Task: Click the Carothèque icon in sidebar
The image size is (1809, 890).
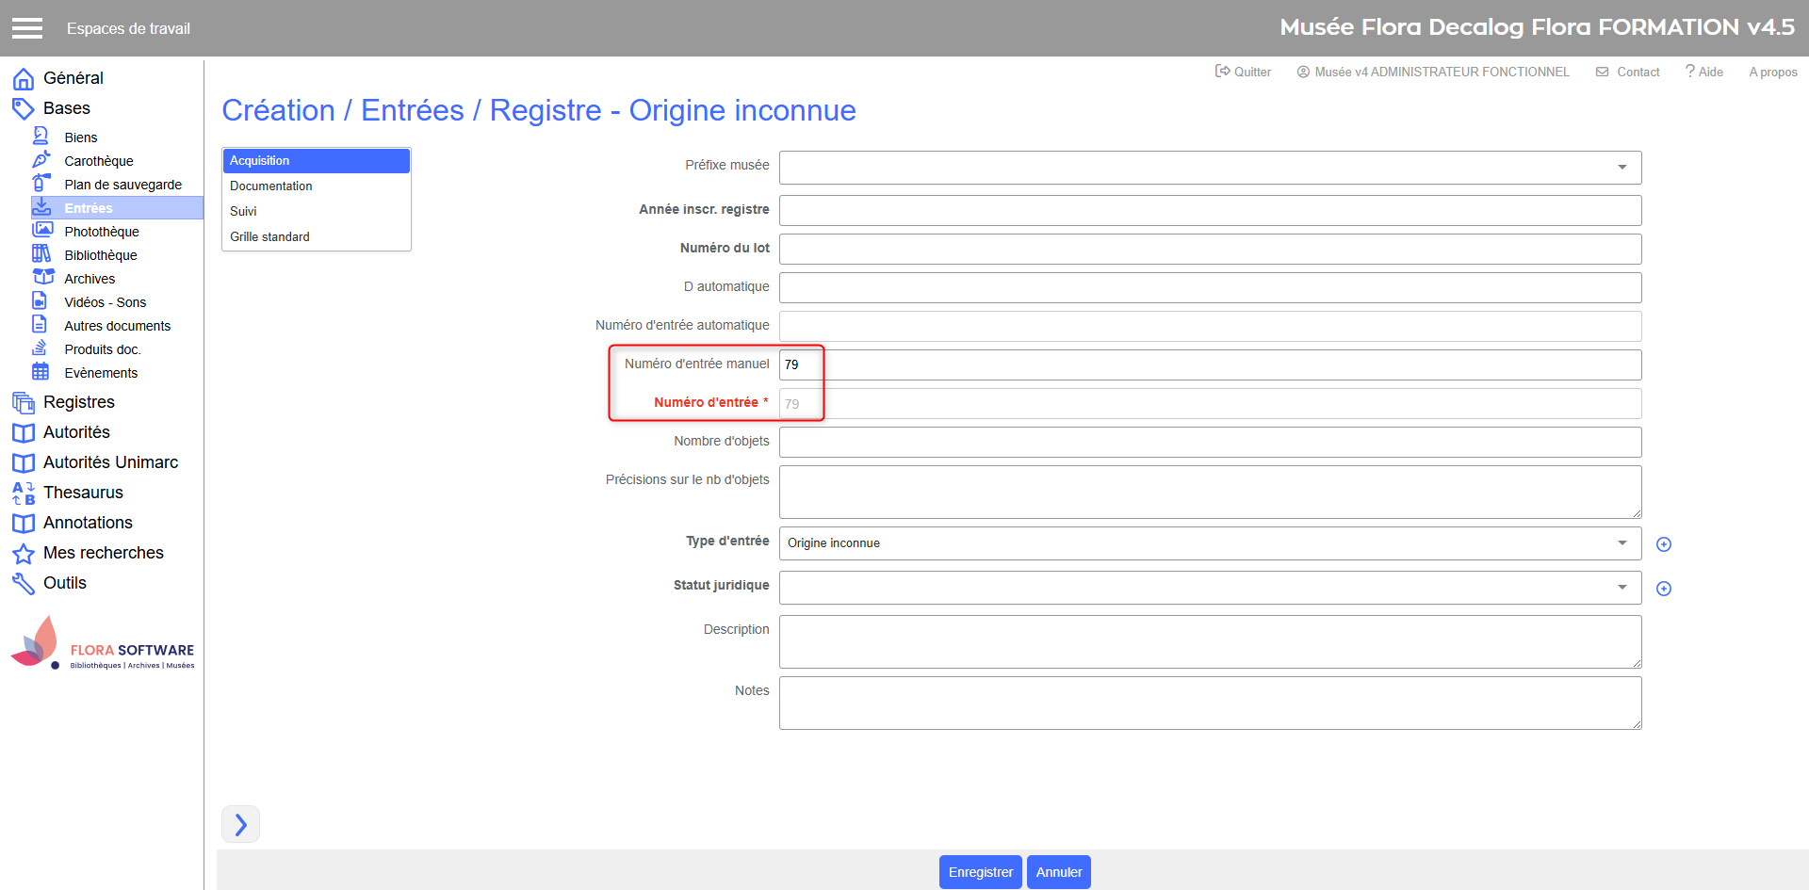Action: point(41,160)
